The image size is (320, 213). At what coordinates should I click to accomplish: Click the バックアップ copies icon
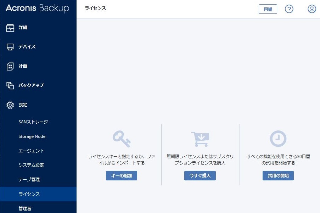10,85
